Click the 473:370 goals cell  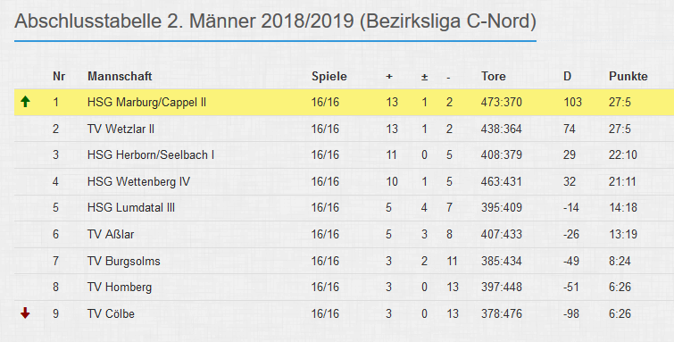pyautogui.click(x=501, y=103)
